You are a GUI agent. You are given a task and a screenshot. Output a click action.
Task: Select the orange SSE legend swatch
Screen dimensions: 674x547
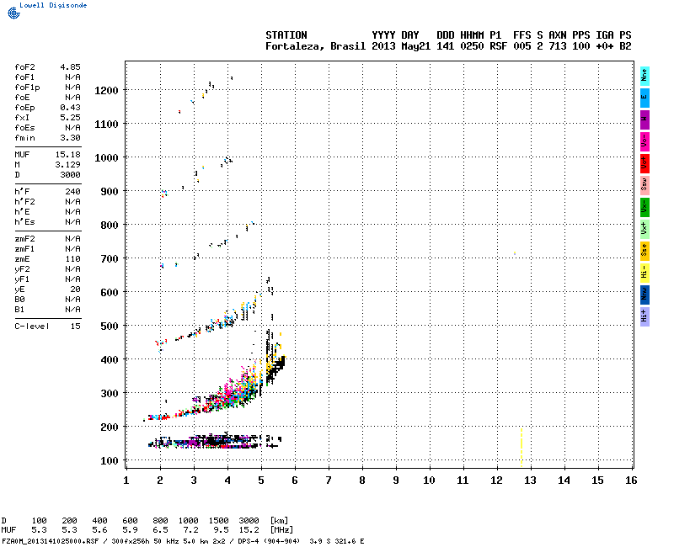click(x=645, y=251)
